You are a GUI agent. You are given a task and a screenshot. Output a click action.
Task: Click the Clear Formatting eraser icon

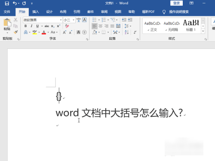click(67, 26)
